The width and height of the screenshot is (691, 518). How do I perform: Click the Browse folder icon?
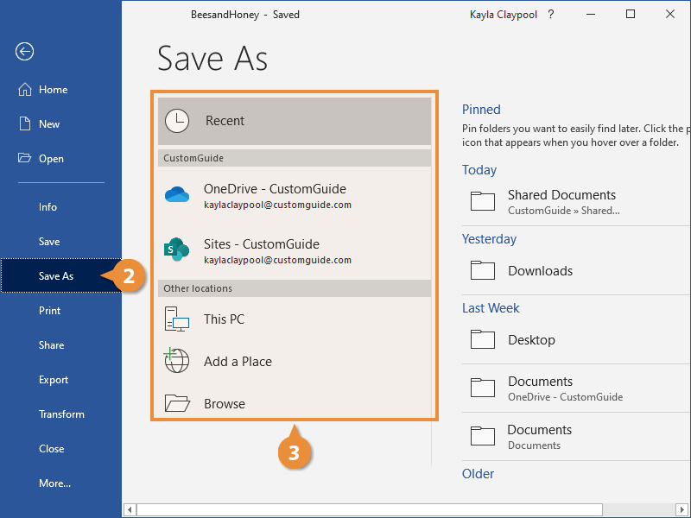(x=177, y=403)
